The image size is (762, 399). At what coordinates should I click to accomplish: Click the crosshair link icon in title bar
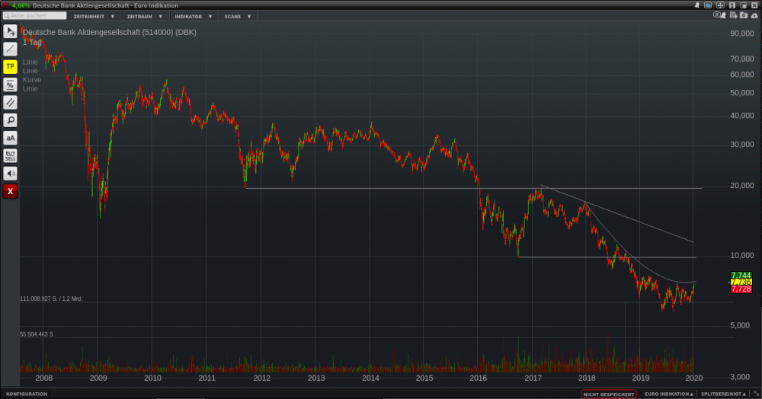[720, 5]
